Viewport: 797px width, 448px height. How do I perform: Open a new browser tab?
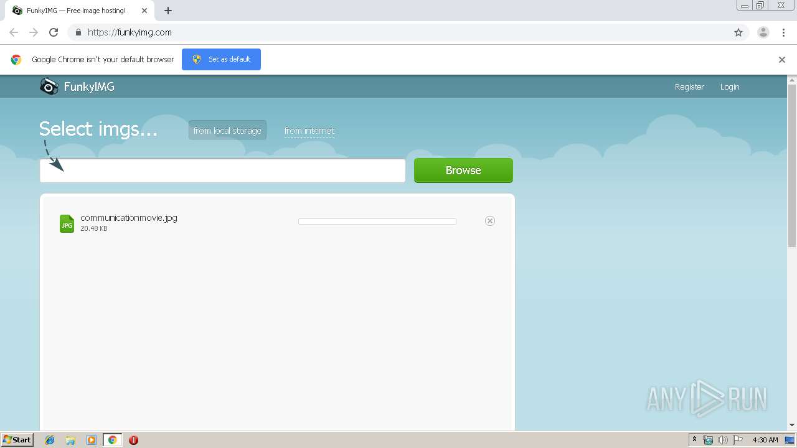click(x=168, y=11)
